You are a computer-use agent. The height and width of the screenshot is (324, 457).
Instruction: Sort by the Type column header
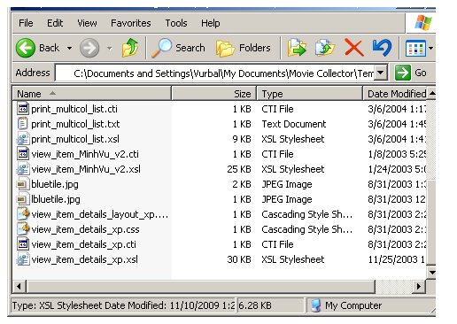pyautogui.click(x=310, y=94)
